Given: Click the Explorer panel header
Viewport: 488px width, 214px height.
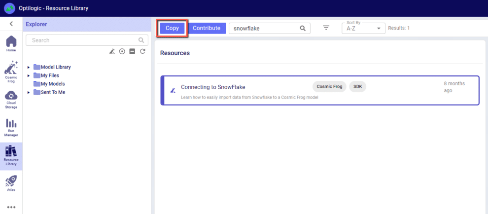Looking at the screenshot, I should point(87,24).
